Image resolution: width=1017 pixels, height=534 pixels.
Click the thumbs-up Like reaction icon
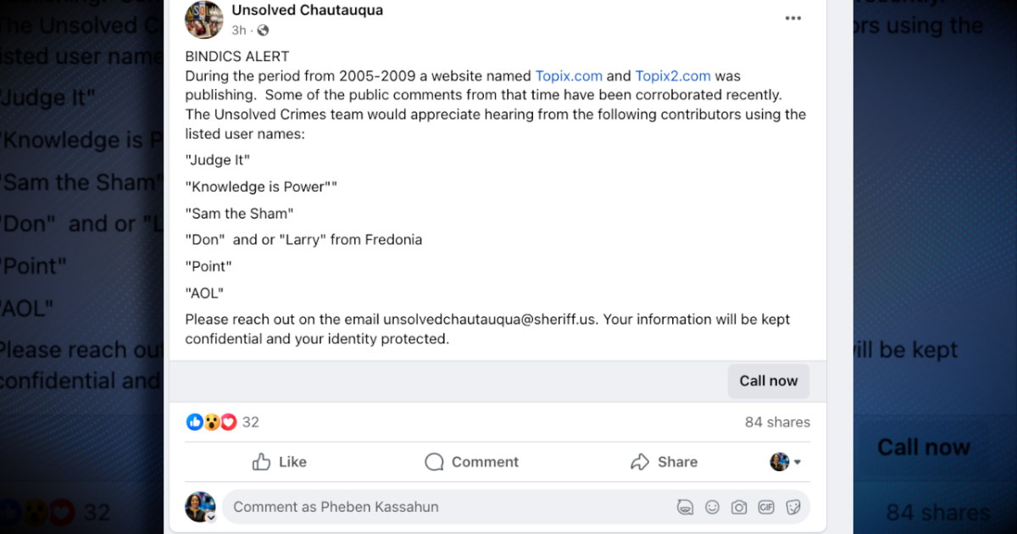(194, 421)
